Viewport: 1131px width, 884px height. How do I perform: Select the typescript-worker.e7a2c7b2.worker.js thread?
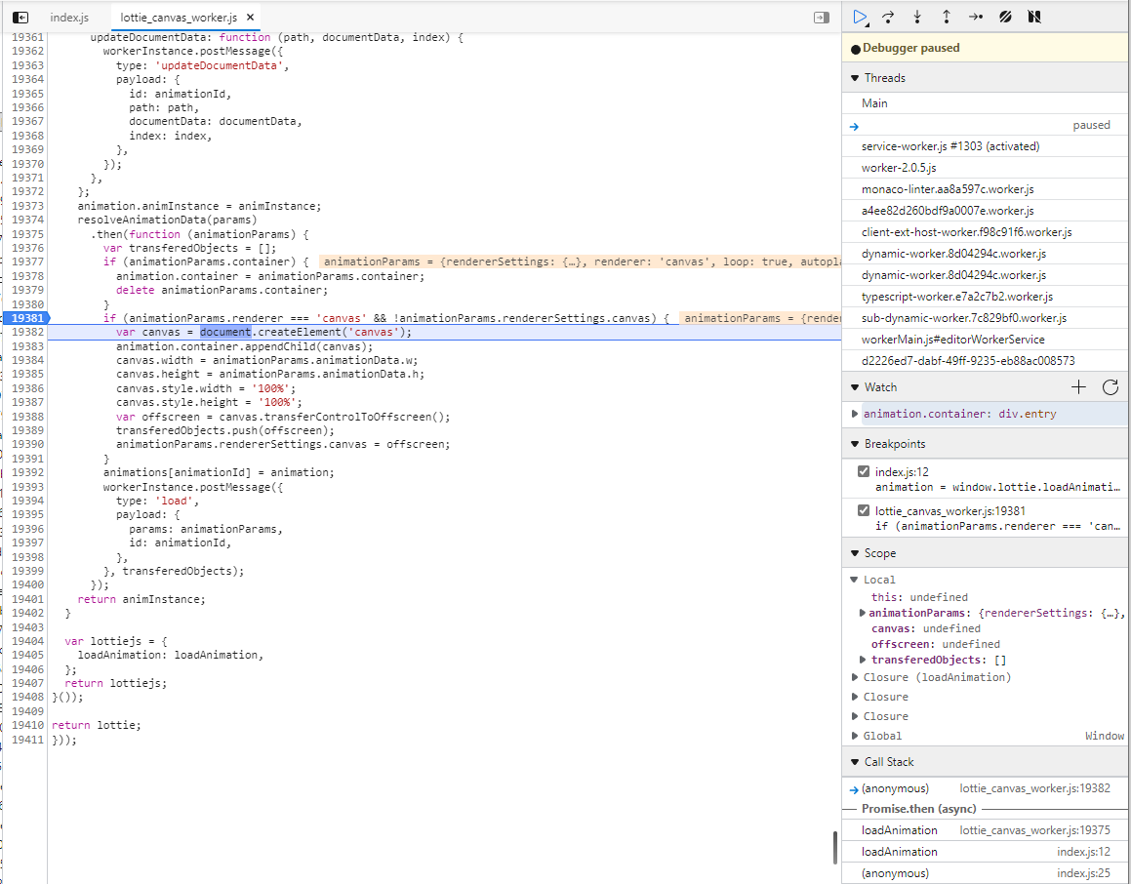click(986, 297)
